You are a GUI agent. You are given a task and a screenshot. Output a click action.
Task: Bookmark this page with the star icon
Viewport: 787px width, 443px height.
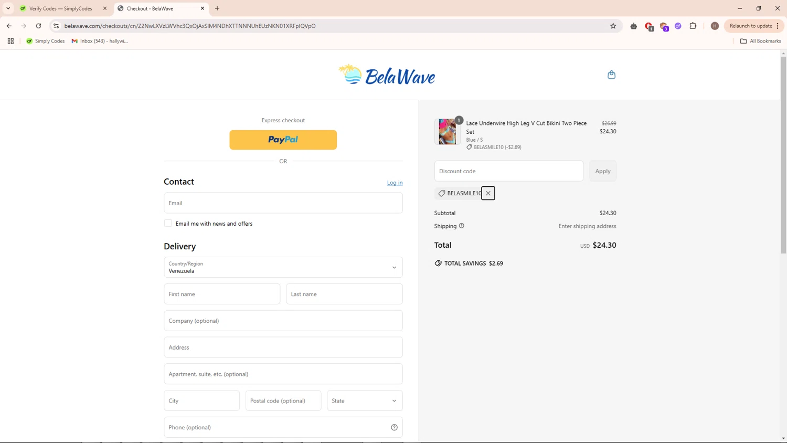coord(613,26)
